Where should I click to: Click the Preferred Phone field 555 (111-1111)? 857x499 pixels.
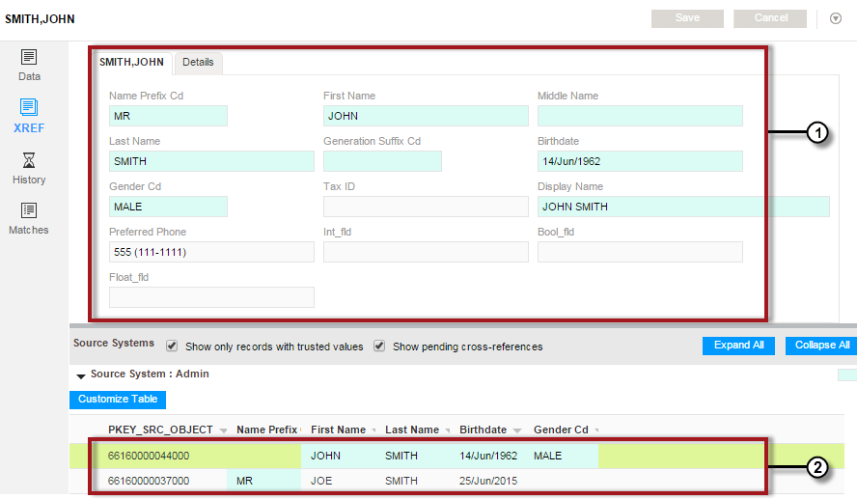(211, 252)
